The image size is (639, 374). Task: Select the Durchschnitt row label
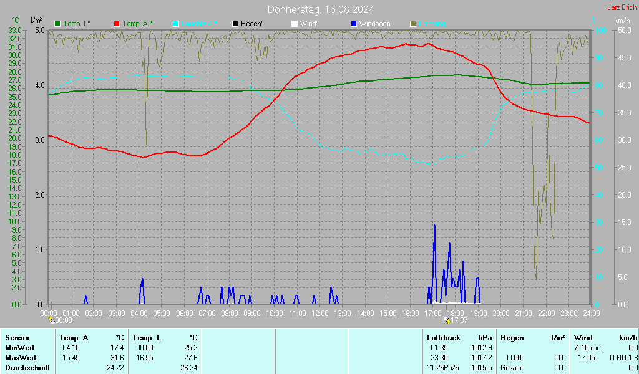coord(26,368)
